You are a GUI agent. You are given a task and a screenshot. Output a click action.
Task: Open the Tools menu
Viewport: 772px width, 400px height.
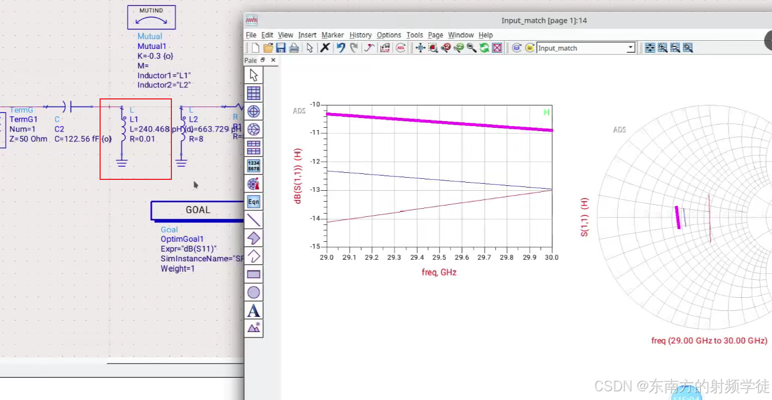pos(415,35)
